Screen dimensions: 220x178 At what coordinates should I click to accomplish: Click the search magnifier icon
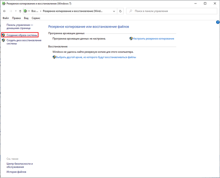pyautogui.click(x=131, y=11)
